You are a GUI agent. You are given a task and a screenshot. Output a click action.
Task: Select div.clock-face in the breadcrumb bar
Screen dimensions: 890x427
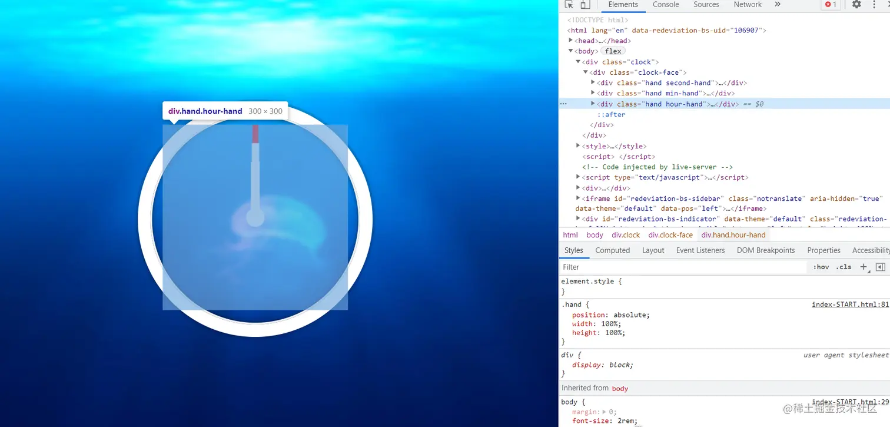click(670, 235)
